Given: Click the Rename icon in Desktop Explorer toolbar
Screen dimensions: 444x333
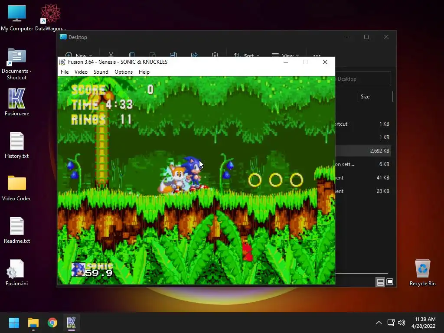Looking at the screenshot, I should (173, 54).
